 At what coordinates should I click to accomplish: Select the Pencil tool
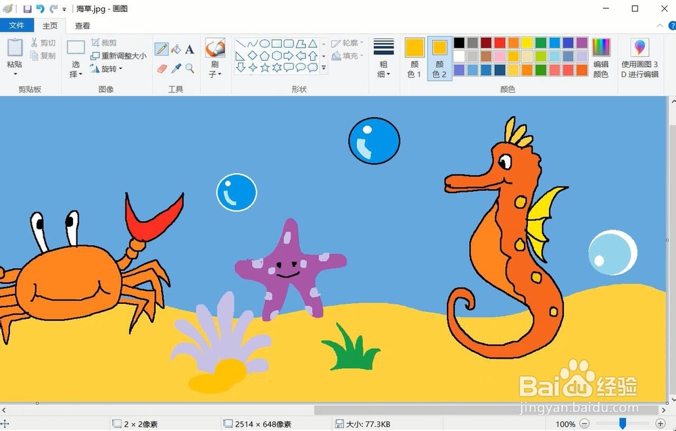tap(162, 49)
